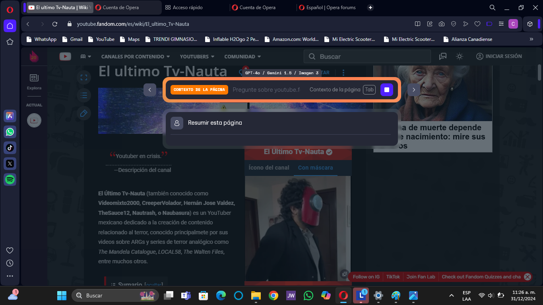This screenshot has height=305, width=543.
Task: Type question in 'Pregunte sobre youtube.f' field
Action: click(x=266, y=90)
